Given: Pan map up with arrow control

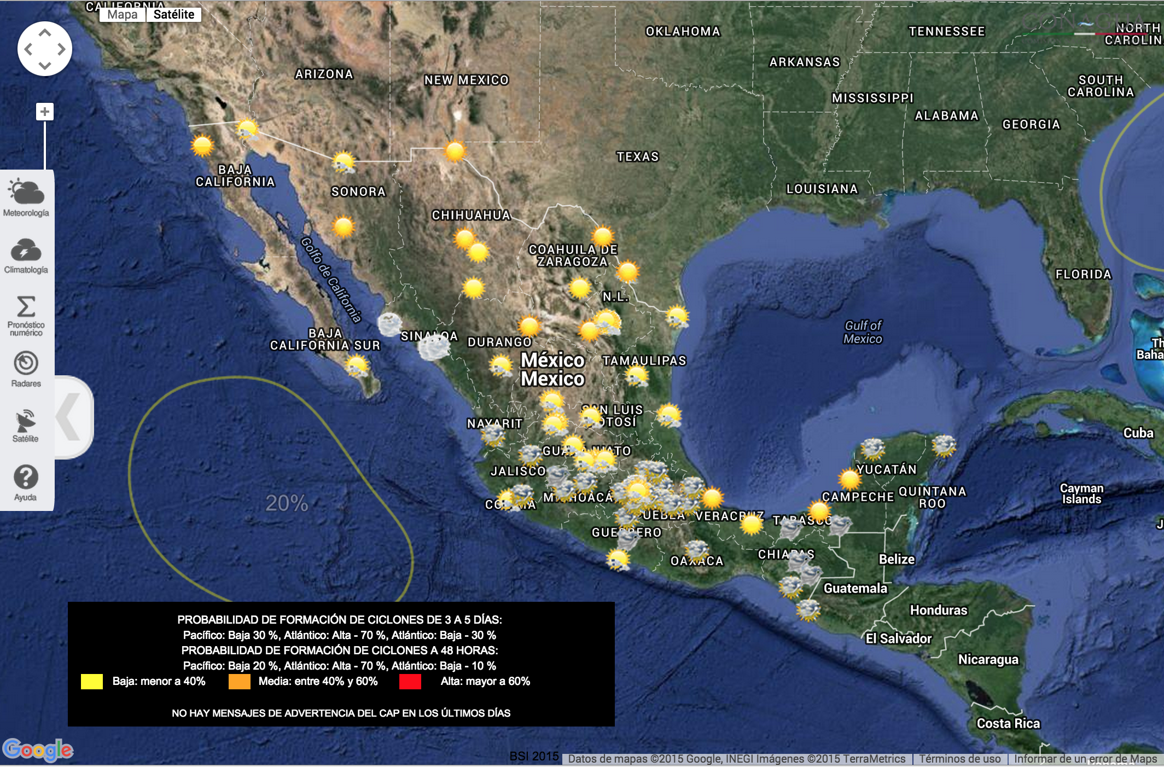Looking at the screenshot, I should pos(45,33).
